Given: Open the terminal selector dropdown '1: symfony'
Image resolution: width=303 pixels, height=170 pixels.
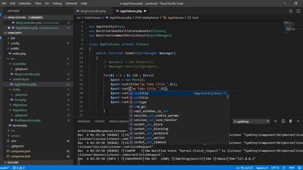Looking at the screenshot, I should pos(251,121).
